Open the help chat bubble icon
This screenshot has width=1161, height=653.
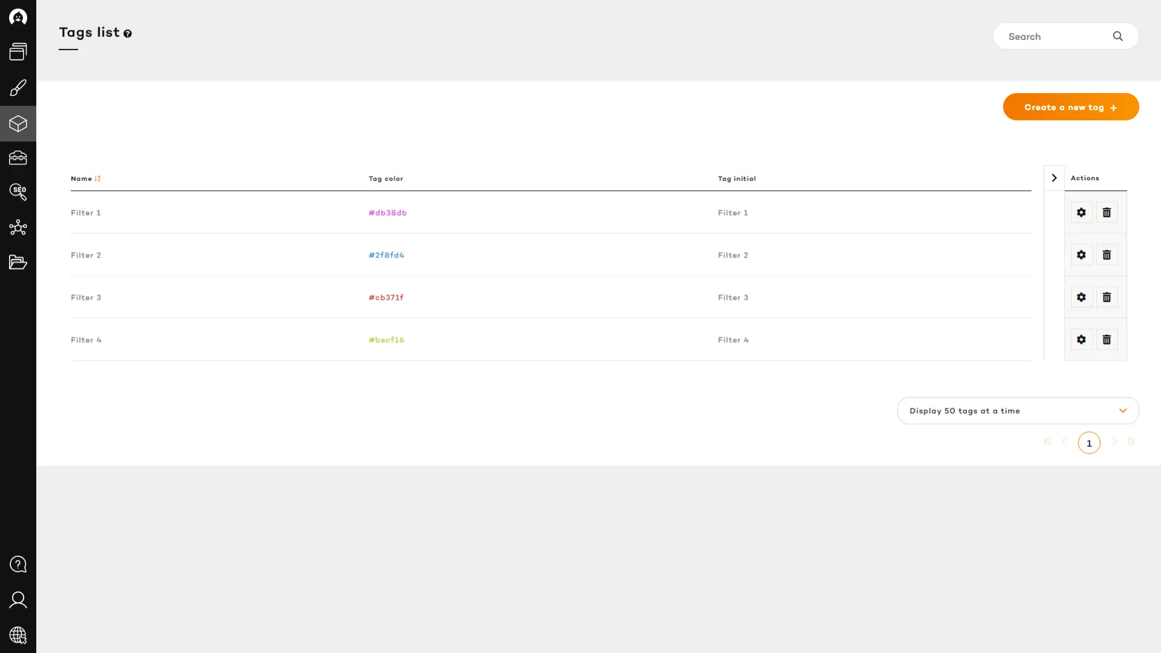18,564
